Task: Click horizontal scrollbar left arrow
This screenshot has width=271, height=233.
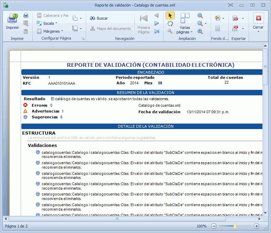Action: [6, 219]
